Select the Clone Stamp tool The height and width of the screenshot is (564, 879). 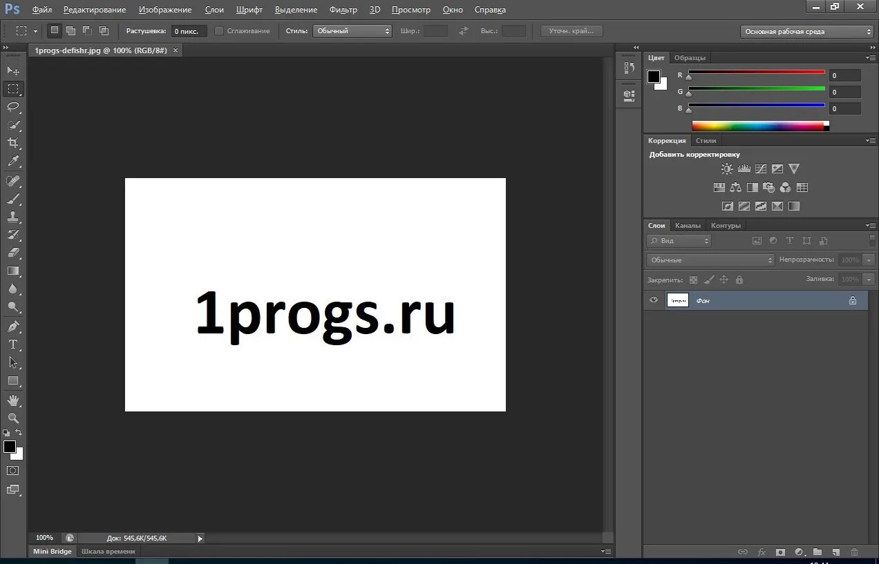(x=13, y=217)
